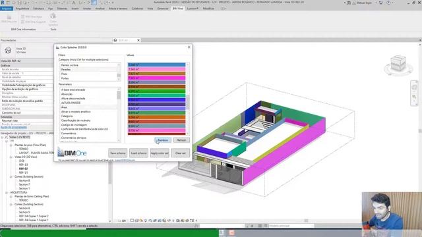Click the BIM One logo in the dialog
The width and height of the screenshot is (422, 237).
[72, 153]
